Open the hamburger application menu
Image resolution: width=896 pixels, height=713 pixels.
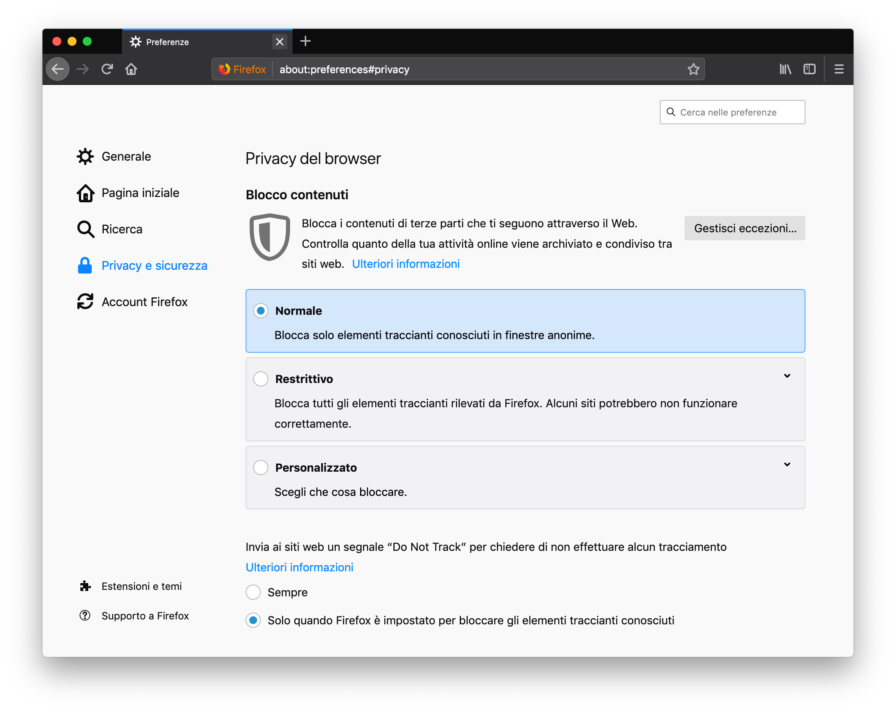tap(839, 69)
